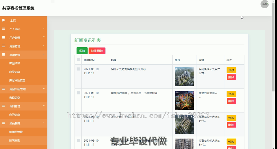Click the grid icon beside 房屋出租管理
Screen dimensions: 277x149
tap(3, 89)
